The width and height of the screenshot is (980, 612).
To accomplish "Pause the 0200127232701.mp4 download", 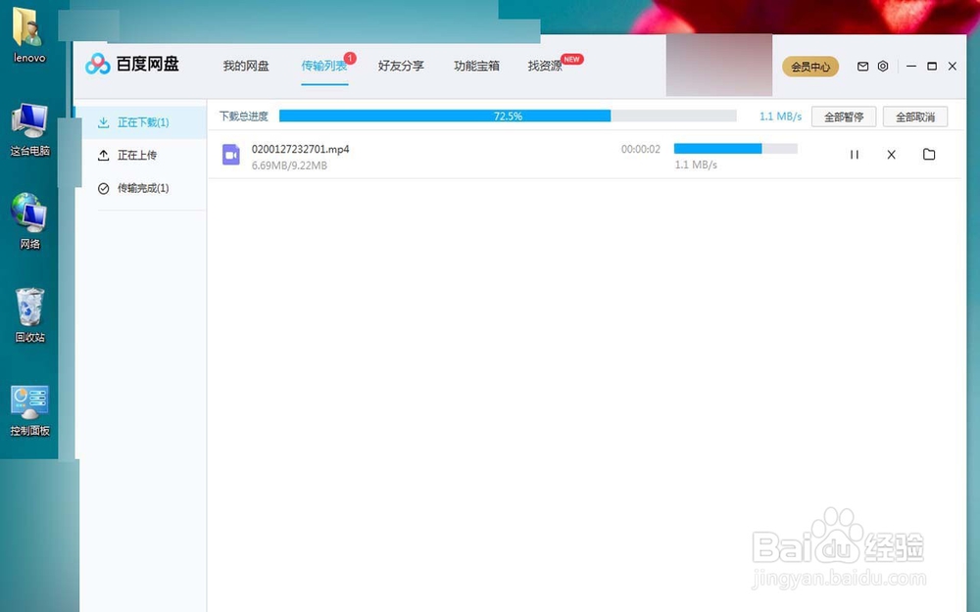I will click(x=854, y=155).
